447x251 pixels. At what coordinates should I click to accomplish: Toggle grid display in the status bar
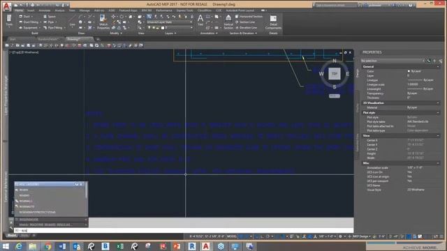click(x=241, y=236)
